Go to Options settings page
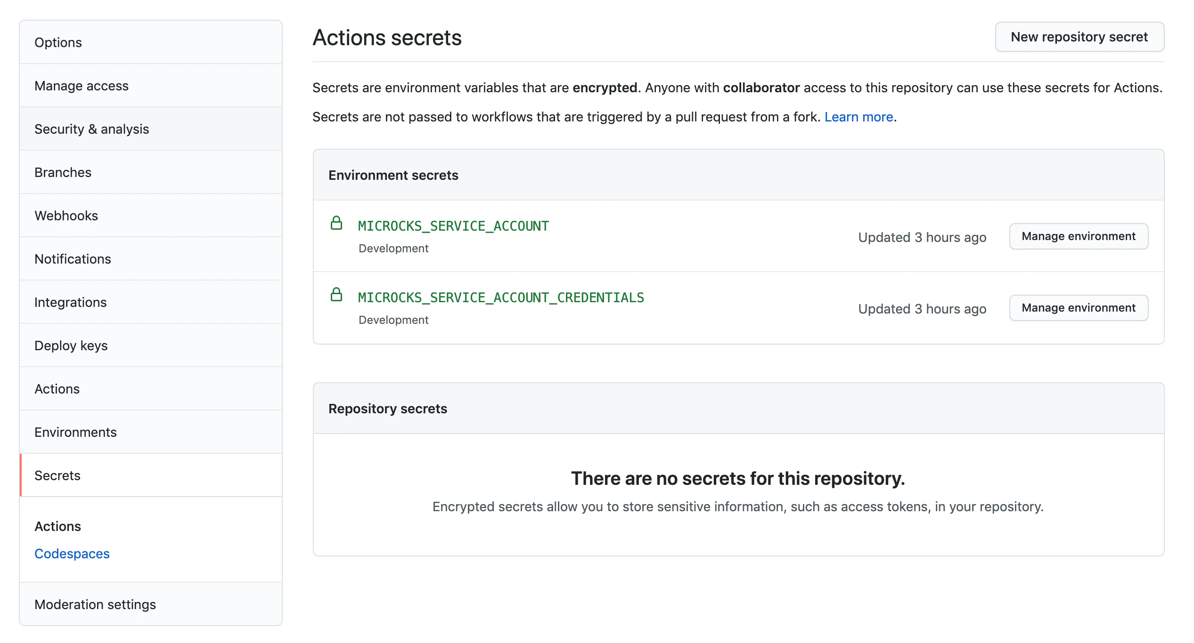The width and height of the screenshot is (1194, 643). coord(58,42)
